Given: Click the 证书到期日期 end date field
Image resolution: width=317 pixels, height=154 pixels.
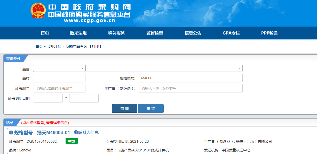Looking at the screenshot, I should click(x=84, y=98).
